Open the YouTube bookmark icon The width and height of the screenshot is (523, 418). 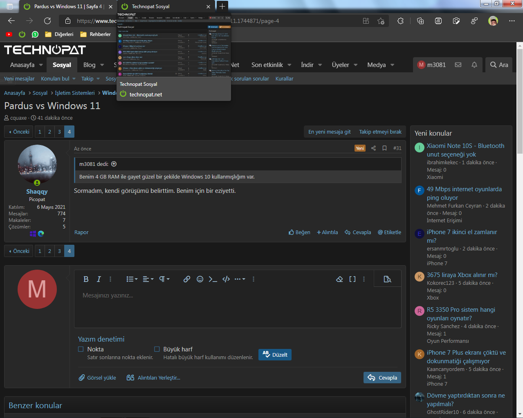click(9, 34)
